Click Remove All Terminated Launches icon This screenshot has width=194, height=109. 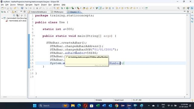click(18, 15)
